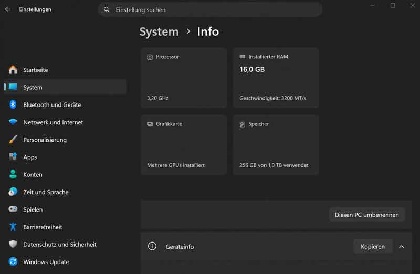Click the Grafikkarte card icon
Image resolution: width=420 pixels, height=274 pixels.
pyautogui.click(x=150, y=124)
